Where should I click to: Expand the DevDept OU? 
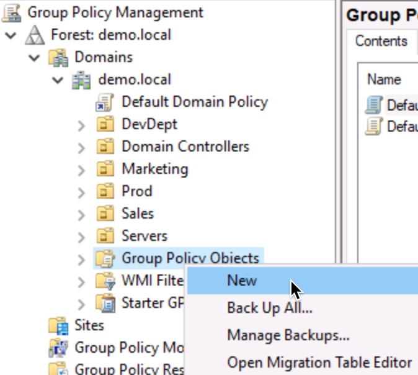click(x=81, y=125)
